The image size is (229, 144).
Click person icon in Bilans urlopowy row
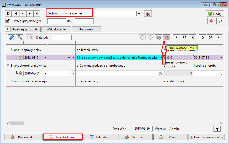point(20,58)
